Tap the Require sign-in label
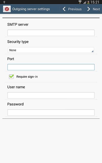 (27, 77)
